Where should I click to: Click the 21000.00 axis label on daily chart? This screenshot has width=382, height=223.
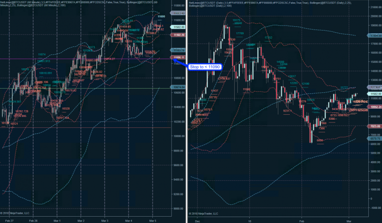pyautogui.click(x=376, y=7)
